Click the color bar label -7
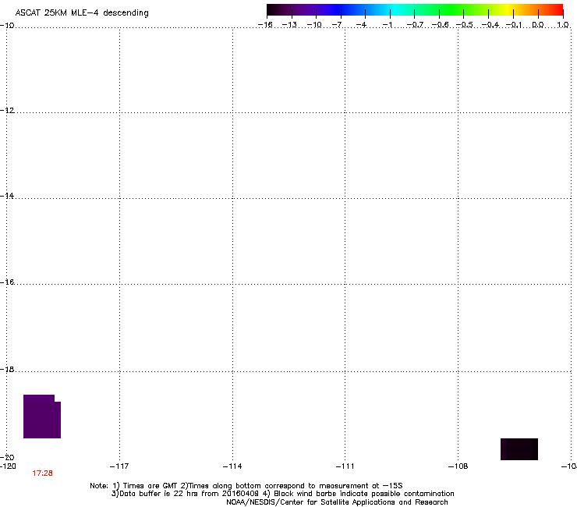This screenshot has width=577, height=507. [x=337, y=25]
